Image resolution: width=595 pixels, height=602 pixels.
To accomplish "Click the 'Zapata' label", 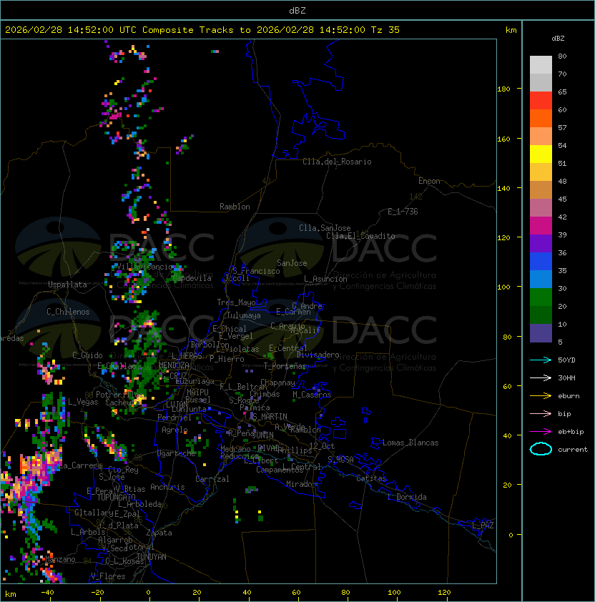I will tap(159, 533).
